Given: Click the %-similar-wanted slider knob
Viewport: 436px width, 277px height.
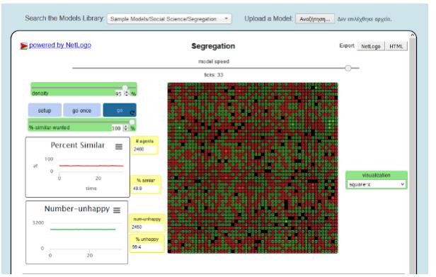Looking at the screenshot, I should (x=132, y=122).
